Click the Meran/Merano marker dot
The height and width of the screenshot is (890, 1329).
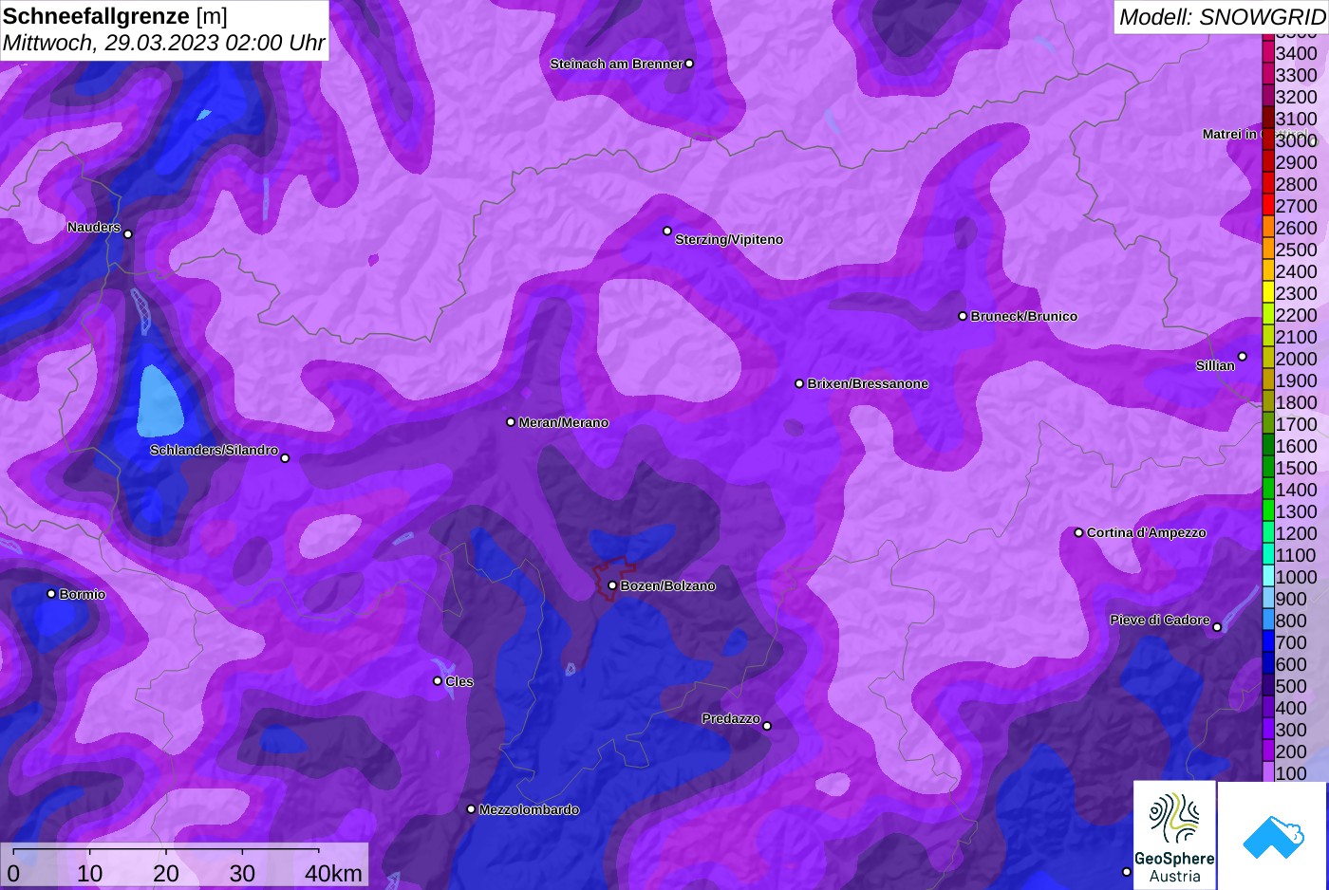pos(511,421)
